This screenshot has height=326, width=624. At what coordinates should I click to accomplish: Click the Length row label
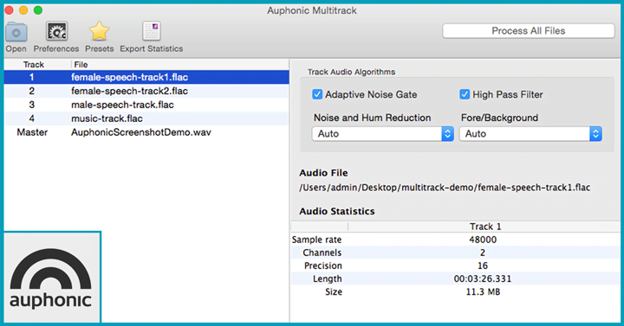click(x=327, y=278)
